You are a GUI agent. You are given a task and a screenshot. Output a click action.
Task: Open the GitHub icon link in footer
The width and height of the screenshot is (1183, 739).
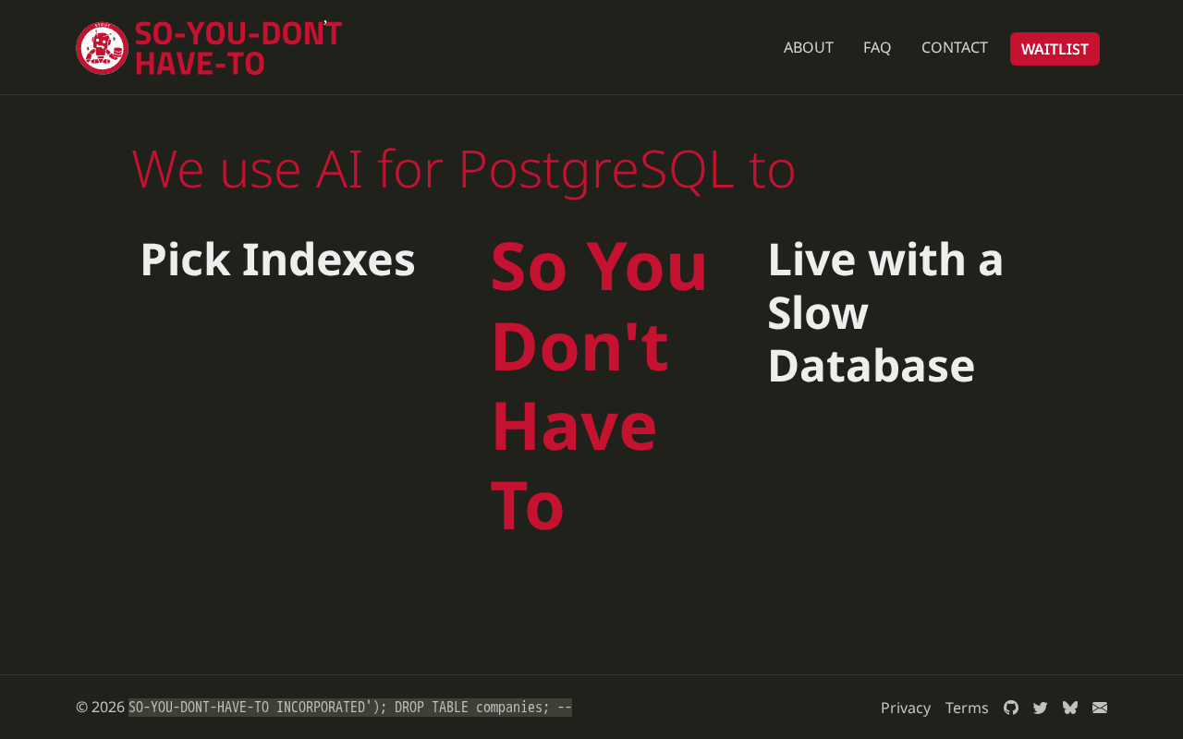[1011, 708]
